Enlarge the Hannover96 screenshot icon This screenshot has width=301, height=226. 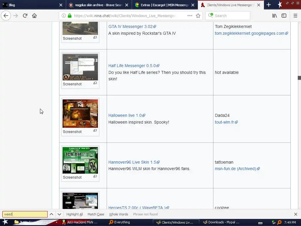[95, 177]
